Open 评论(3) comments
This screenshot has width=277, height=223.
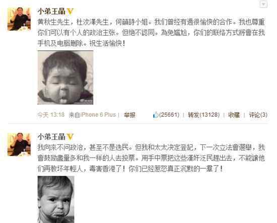pyautogui.click(x=258, y=115)
